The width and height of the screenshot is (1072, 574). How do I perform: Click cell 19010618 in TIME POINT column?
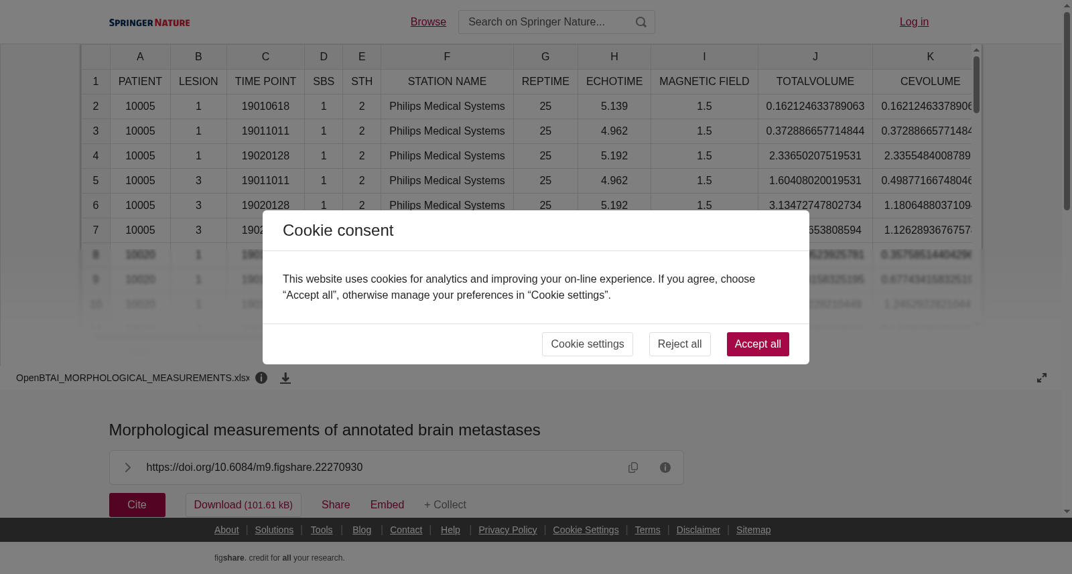tap(265, 106)
